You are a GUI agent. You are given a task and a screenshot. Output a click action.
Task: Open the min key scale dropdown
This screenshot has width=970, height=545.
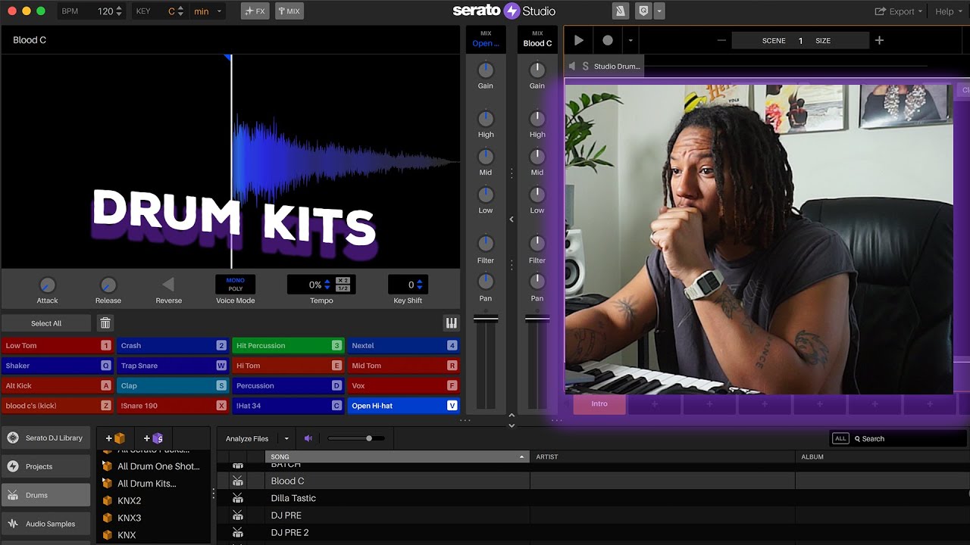208,11
